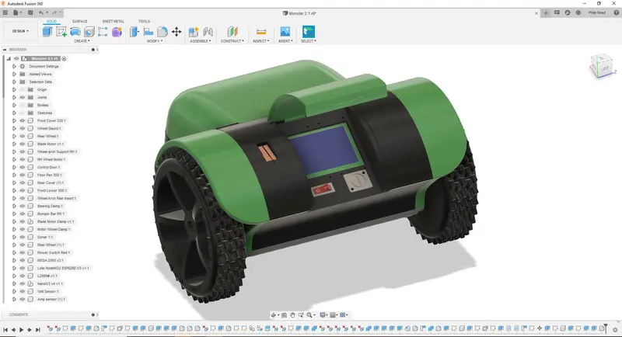Select the Joint tool icon
This screenshot has height=337, width=622.
[208, 32]
